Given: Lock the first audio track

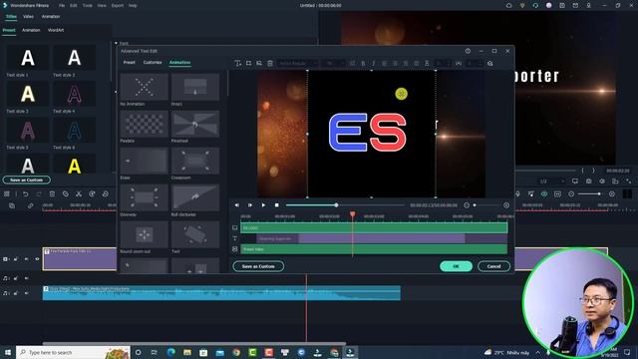Looking at the screenshot, I should point(16,278).
